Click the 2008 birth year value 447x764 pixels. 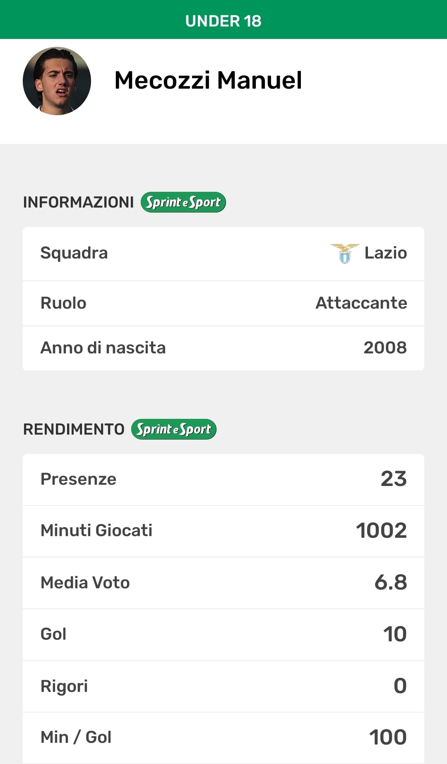pyautogui.click(x=385, y=348)
